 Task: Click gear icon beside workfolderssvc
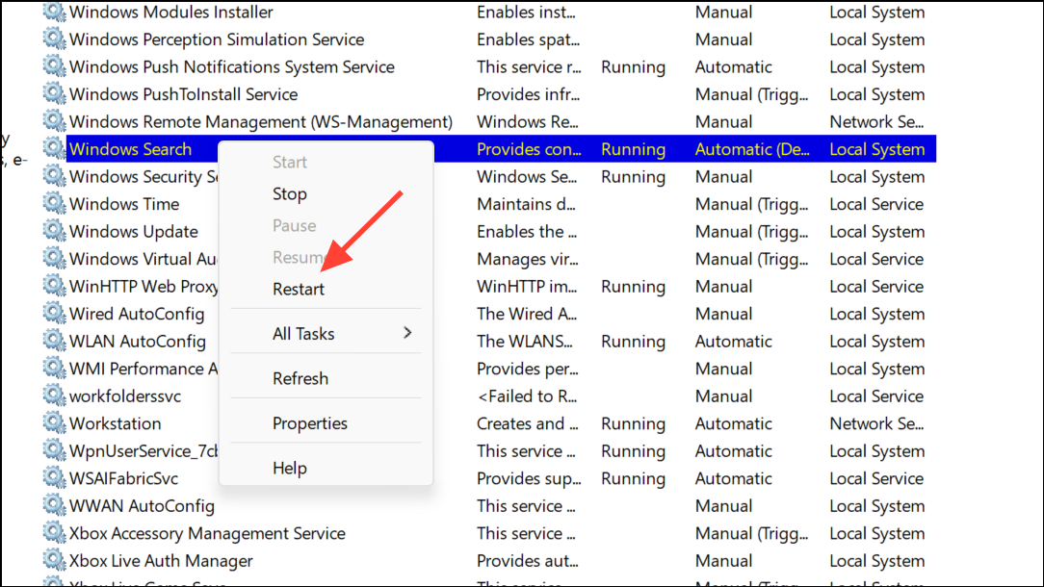click(x=55, y=396)
